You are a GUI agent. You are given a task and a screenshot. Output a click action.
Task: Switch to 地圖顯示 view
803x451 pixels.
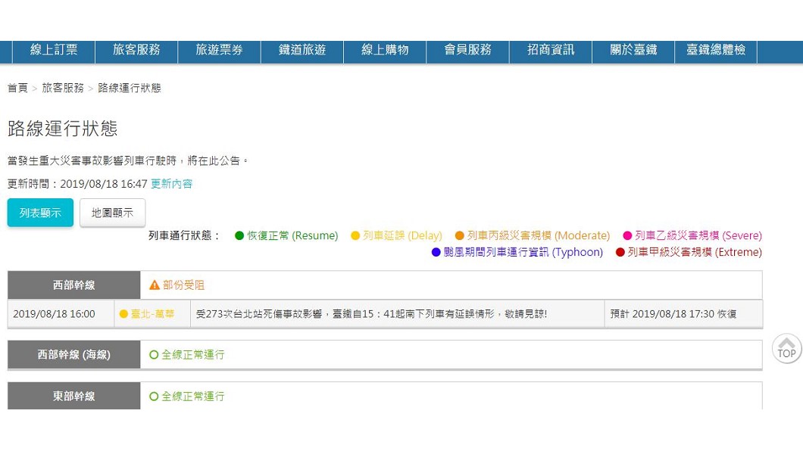coord(112,213)
